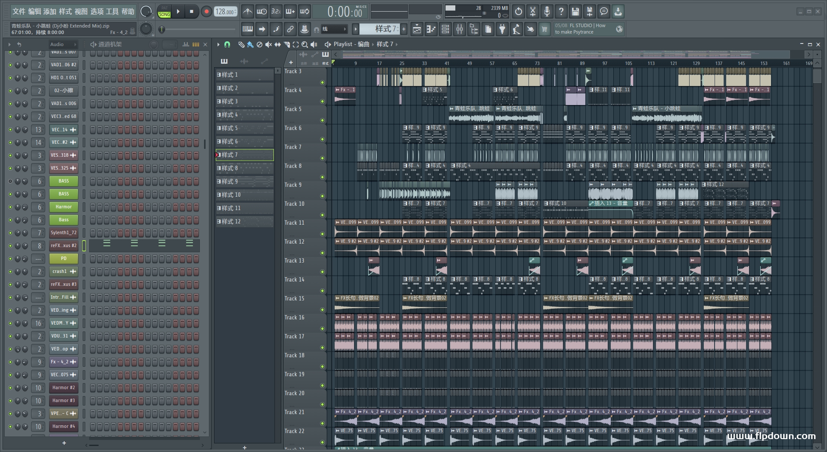Open the 选项 menu
This screenshot has height=452, width=827.
(97, 12)
